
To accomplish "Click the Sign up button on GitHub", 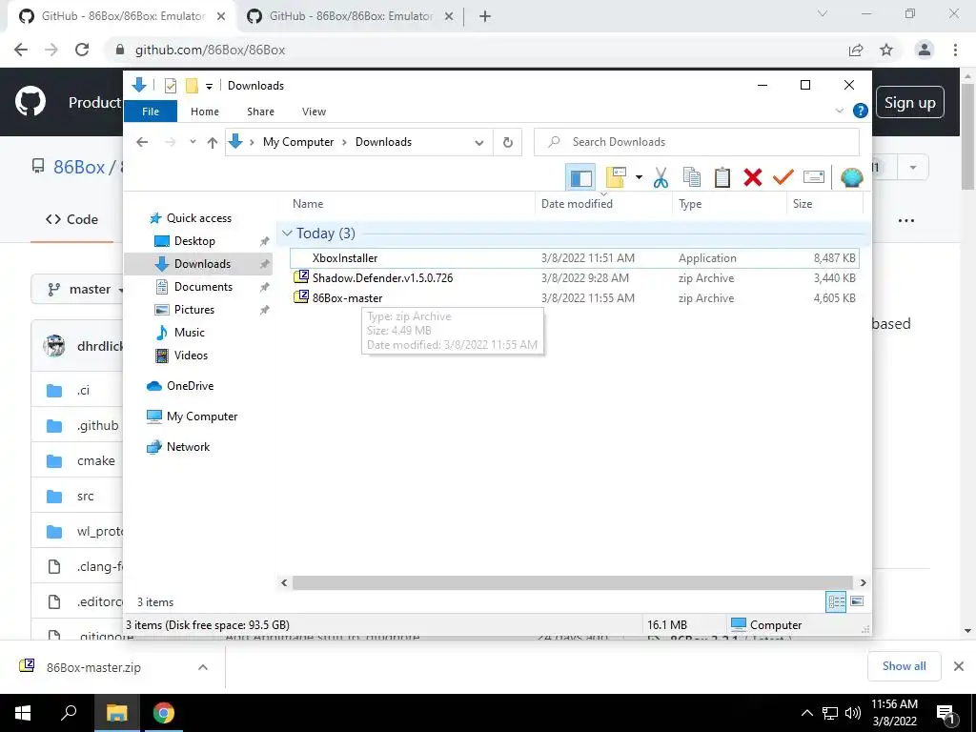I will [910, 103].
